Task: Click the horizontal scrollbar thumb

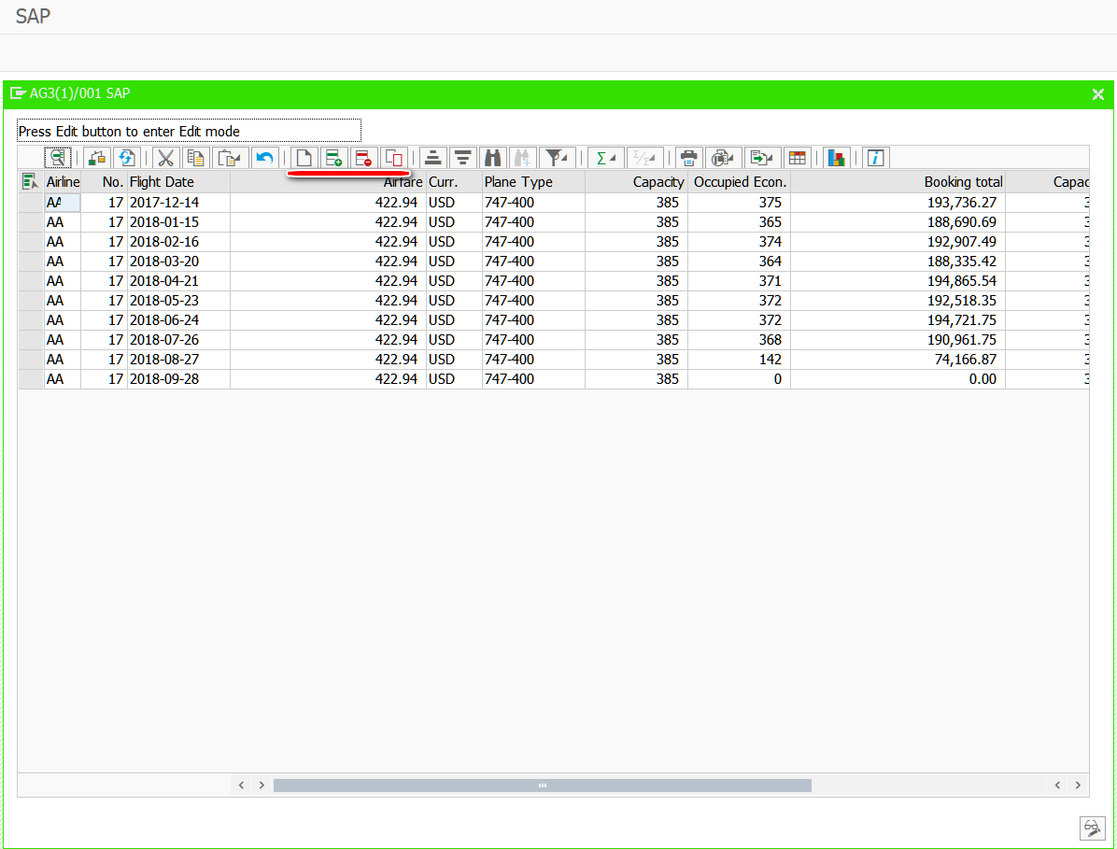Action: pos(542,785)
